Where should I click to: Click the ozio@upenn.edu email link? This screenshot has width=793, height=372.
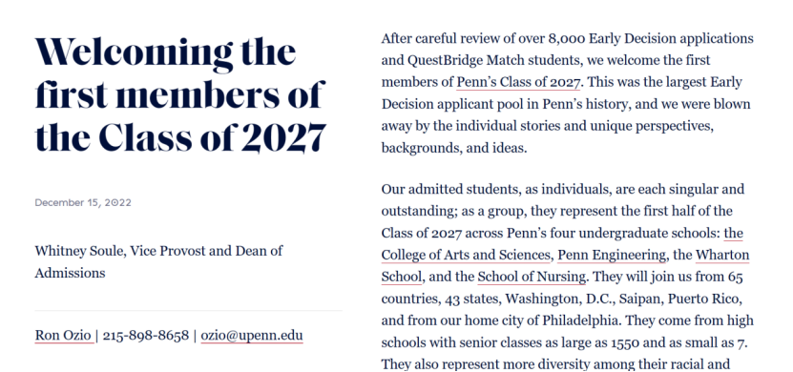[x=252, y=335]
